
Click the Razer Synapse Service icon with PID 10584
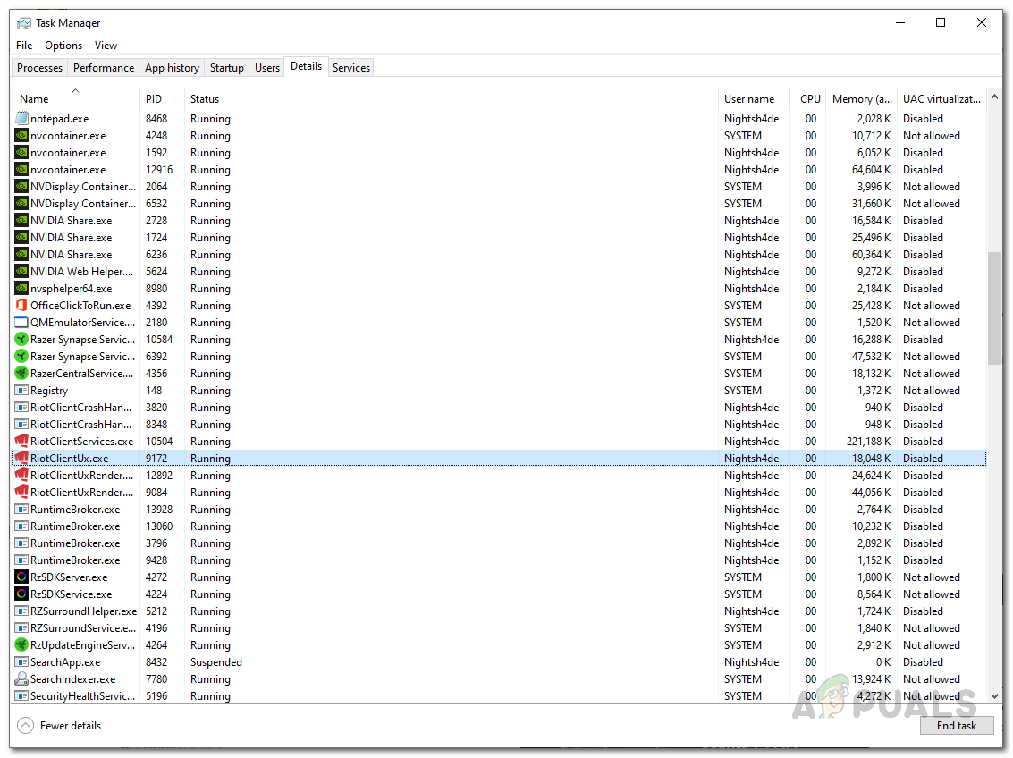(x=21, y=340)
